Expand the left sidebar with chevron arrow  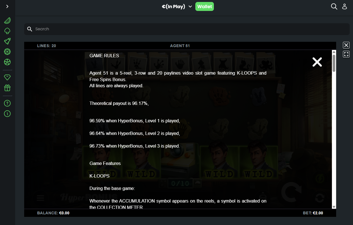7,6
